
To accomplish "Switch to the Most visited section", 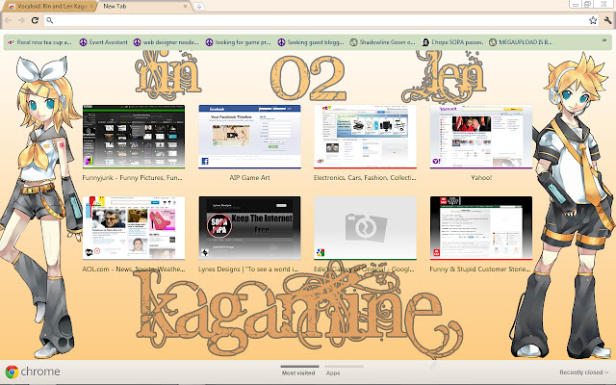I will (298, 372).
